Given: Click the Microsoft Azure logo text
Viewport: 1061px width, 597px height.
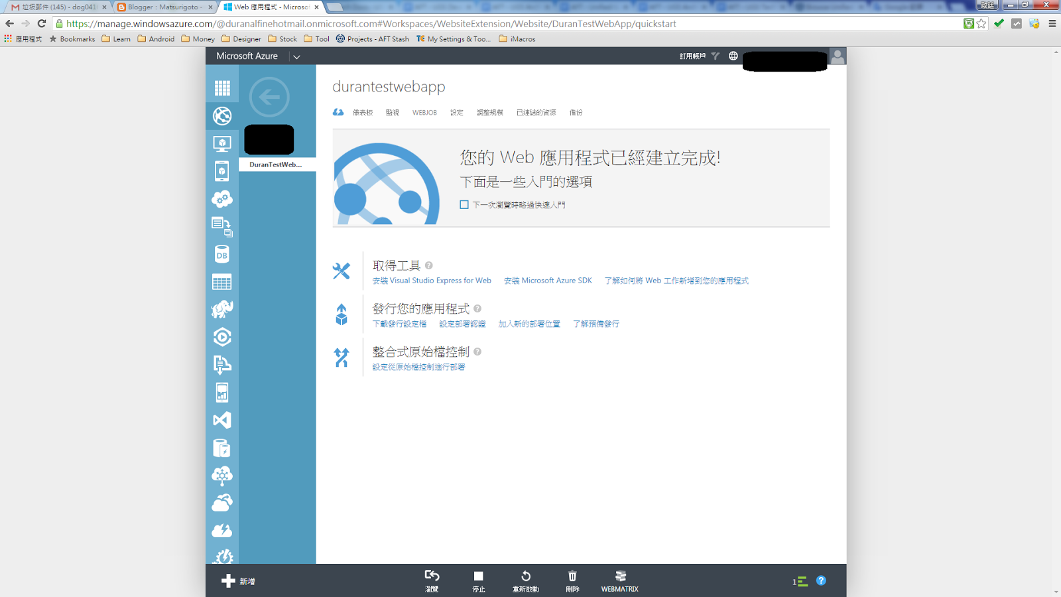Looking at the screenshot, I should pos(247,56).
